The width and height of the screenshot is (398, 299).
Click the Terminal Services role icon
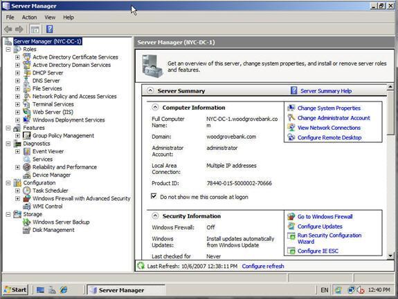coord(27,104)
